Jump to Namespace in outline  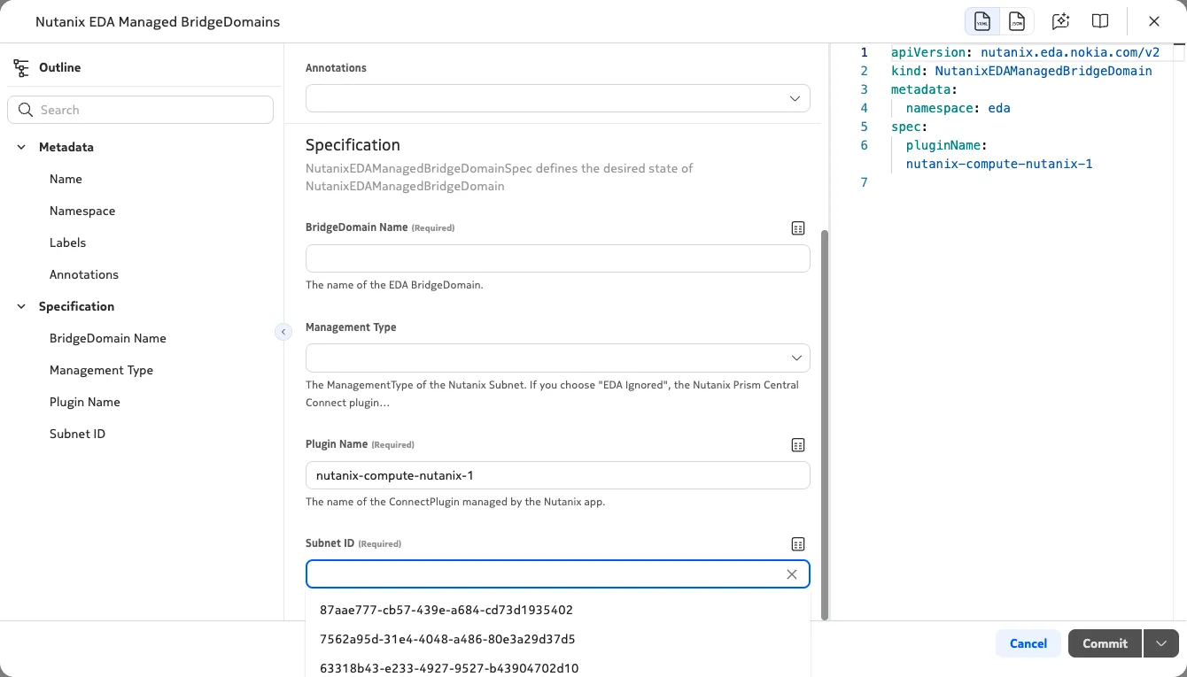tap(82, 211)
